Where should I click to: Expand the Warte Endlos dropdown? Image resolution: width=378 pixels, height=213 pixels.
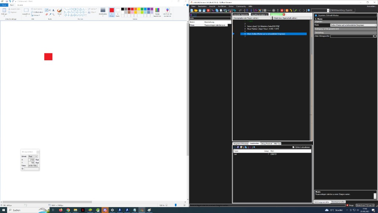pos(375,25)
